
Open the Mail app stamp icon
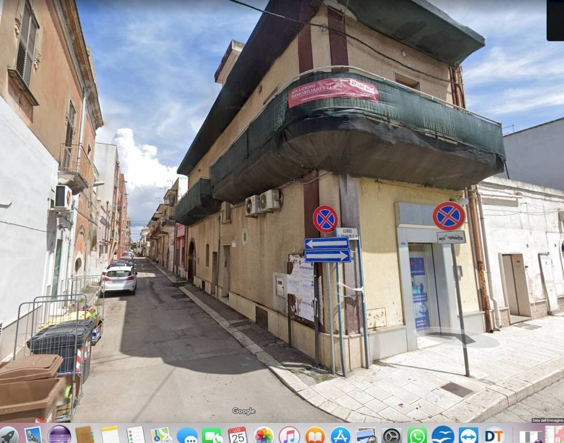pos(33,434)
